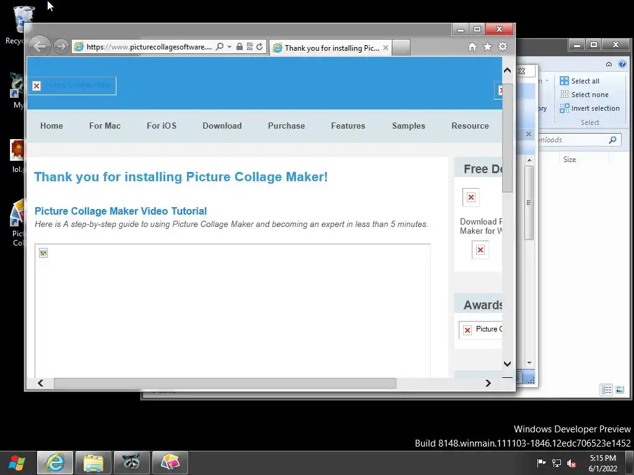This screenshot has width=634, height=475.
Task: Open the For Mac nav item
Action: pos(105,126)
